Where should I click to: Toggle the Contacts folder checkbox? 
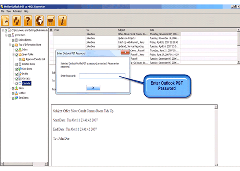17,79
